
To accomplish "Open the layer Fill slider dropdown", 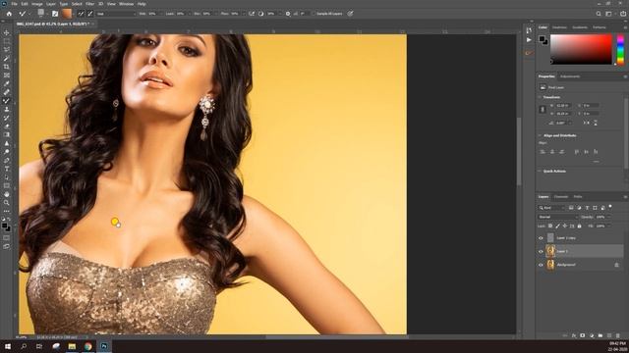I will [x=609, y=227].
